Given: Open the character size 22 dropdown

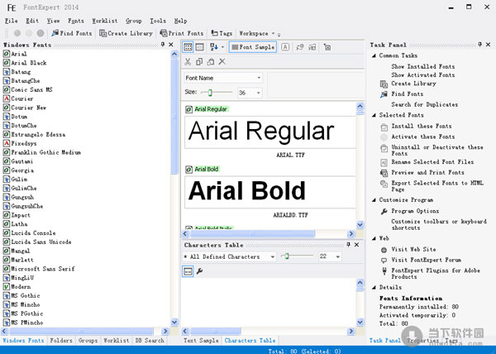Looking at the screenshot, I should click(338, 256).
